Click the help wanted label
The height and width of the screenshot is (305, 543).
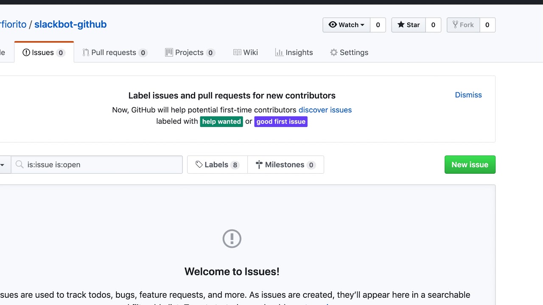coord(221,122)
